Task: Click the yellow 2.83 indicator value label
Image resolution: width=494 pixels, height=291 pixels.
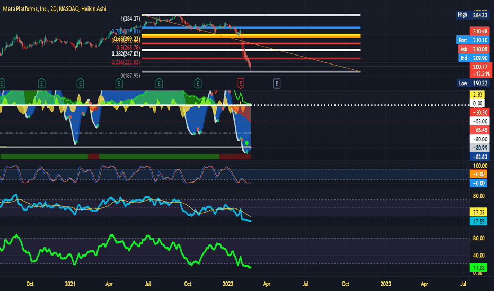Action: tap(478, 94)
